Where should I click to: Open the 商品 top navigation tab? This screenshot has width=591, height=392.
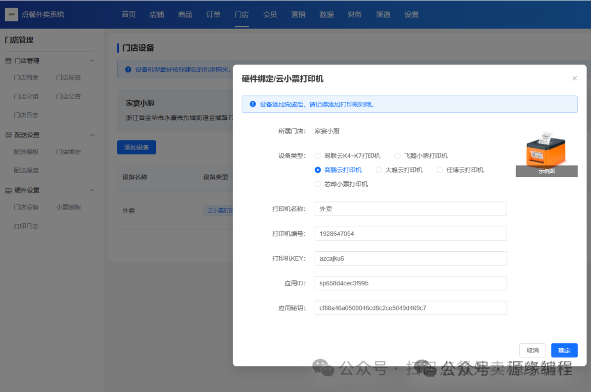[x=185, y=14]
